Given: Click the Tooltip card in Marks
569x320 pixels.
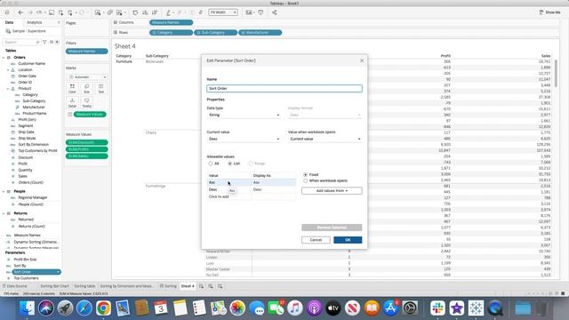Looking at the screenshot, I should [x=86, y=103].
